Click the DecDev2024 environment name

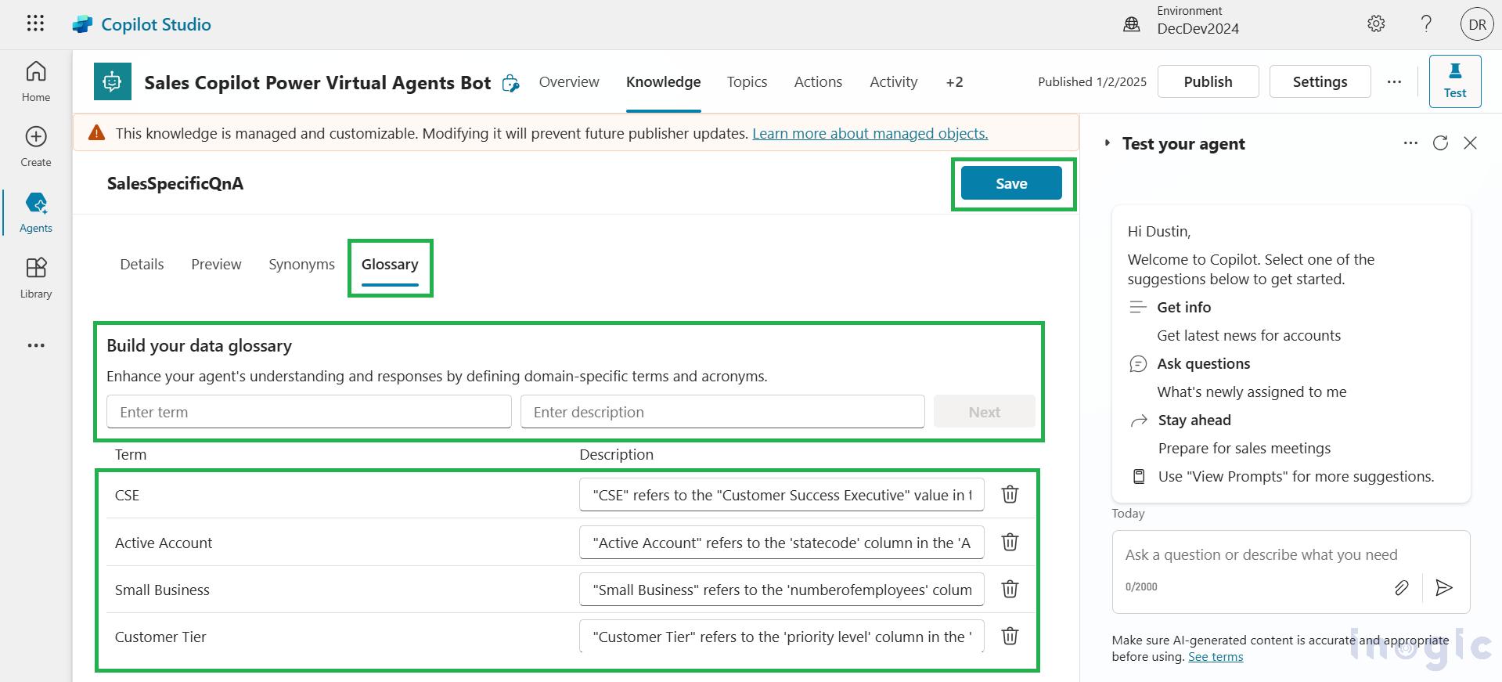click(x=1198, y=29)
